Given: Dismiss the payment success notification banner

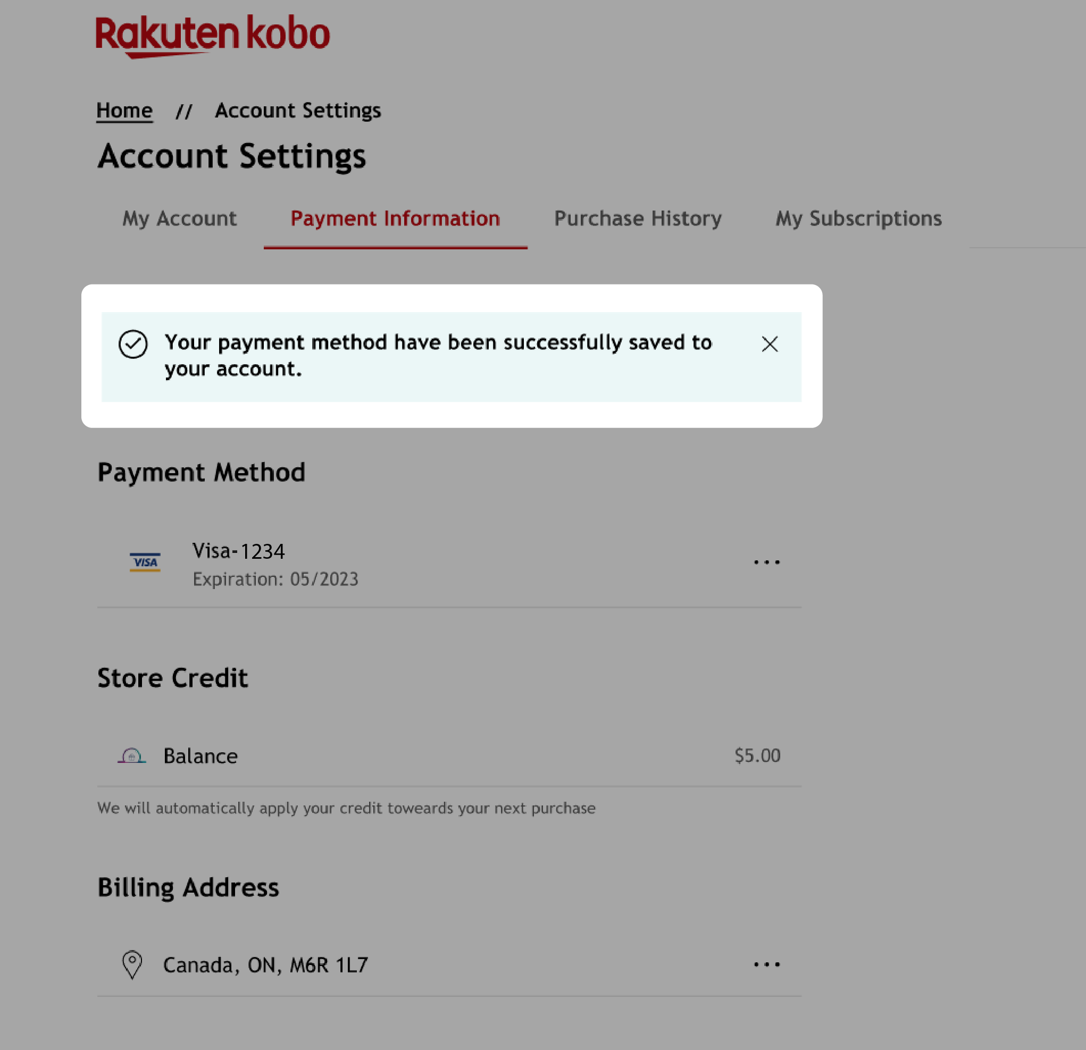Looking at the screenshot, I should click(x=771, y=343).
